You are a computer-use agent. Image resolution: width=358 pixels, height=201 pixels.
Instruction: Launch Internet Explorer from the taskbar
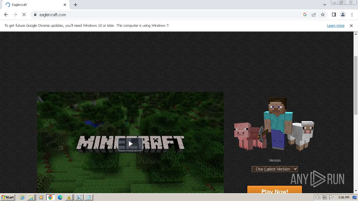22,197
